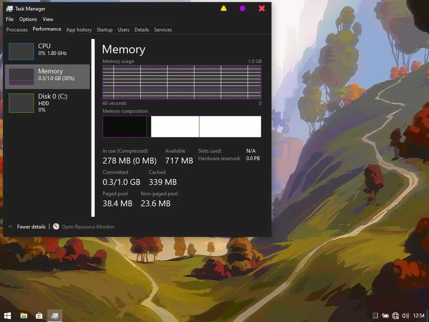Select the Performance tab
This screenshot has width=429, height=322.
coord(47,29)
